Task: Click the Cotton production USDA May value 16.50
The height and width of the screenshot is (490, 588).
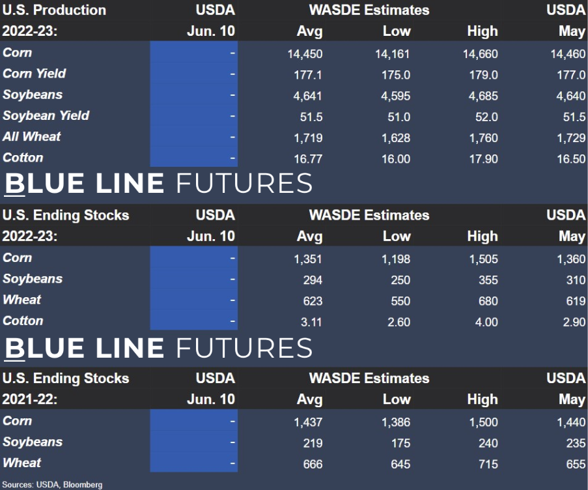Action: point(571,159)
